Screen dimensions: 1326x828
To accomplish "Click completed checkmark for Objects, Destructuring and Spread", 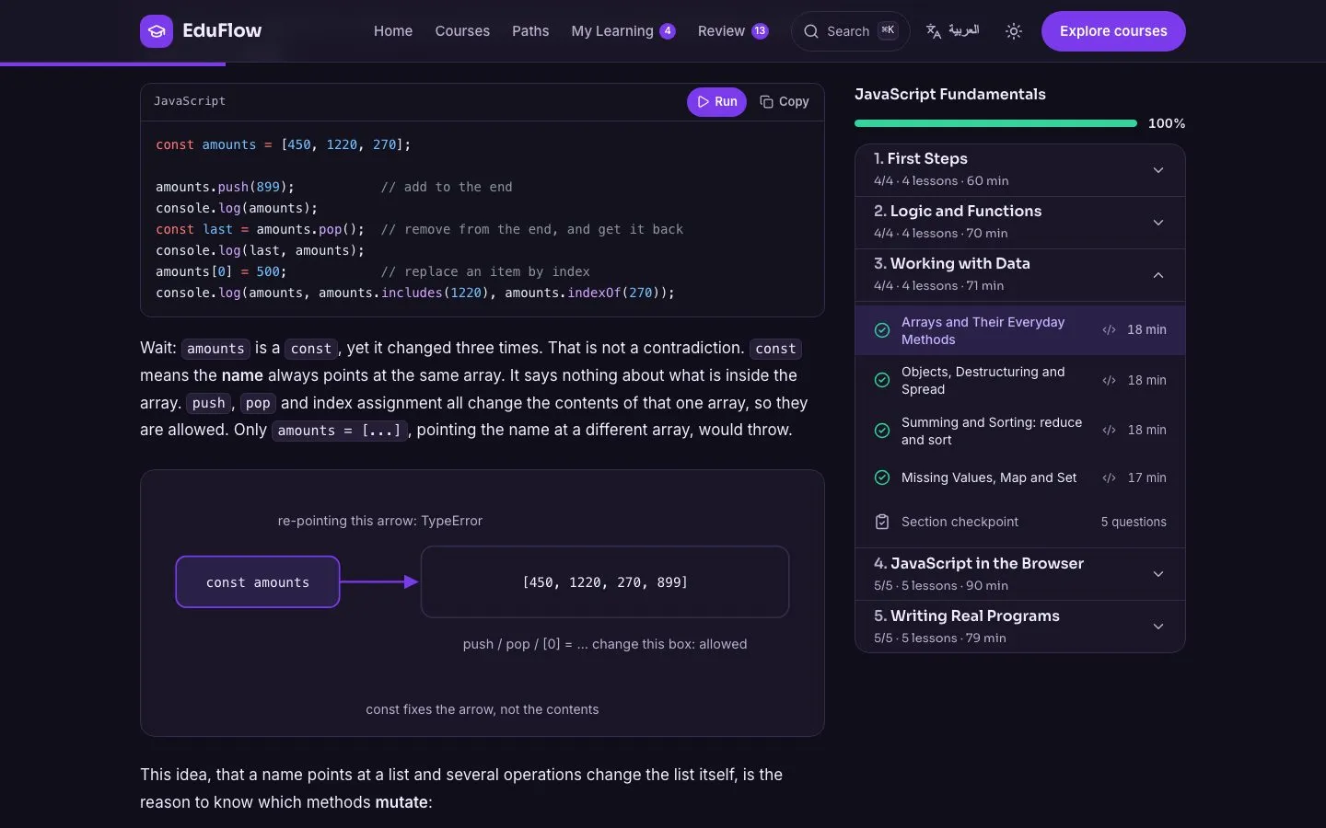I will [882, 381].
